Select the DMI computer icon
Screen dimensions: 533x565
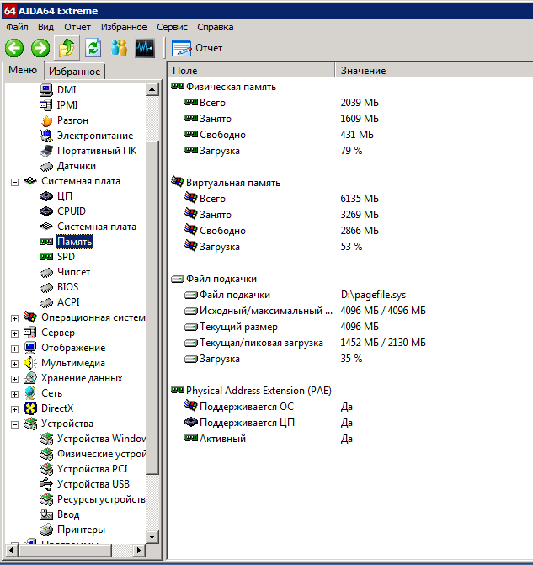(46, 90)
